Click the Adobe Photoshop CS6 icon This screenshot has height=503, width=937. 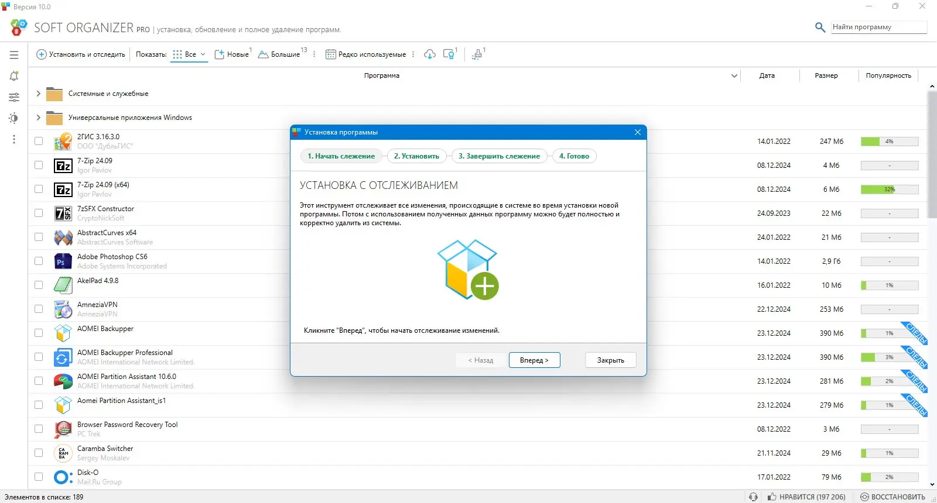coord(63,261)
